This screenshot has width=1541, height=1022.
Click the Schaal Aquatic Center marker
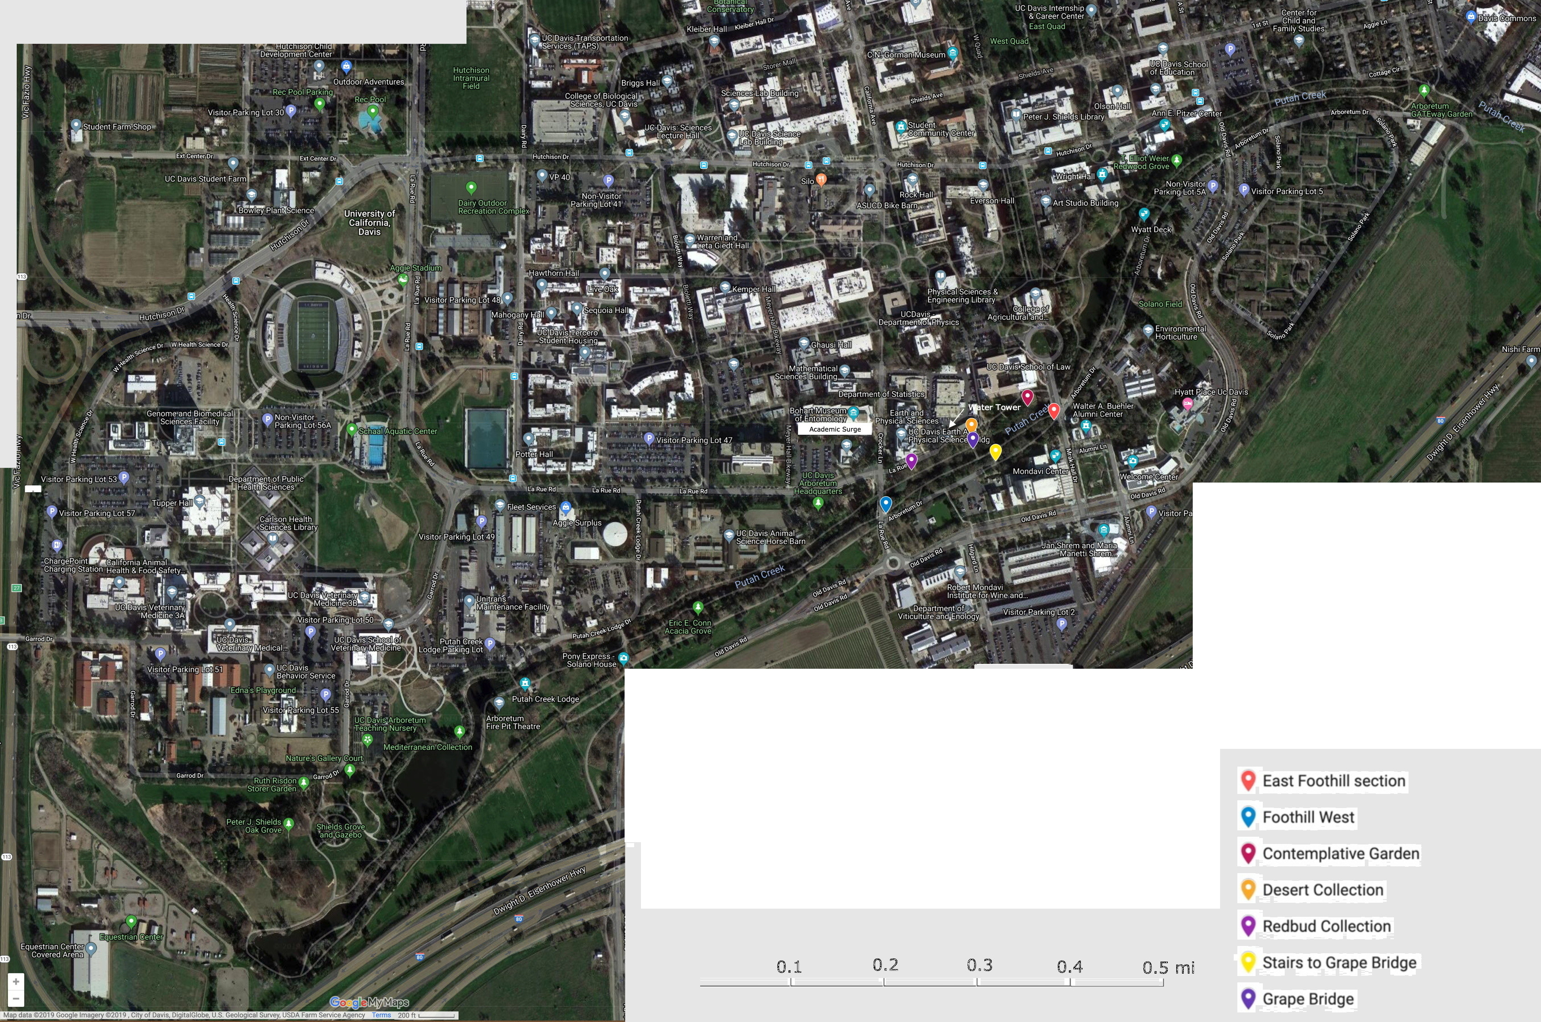pos(351,430)
